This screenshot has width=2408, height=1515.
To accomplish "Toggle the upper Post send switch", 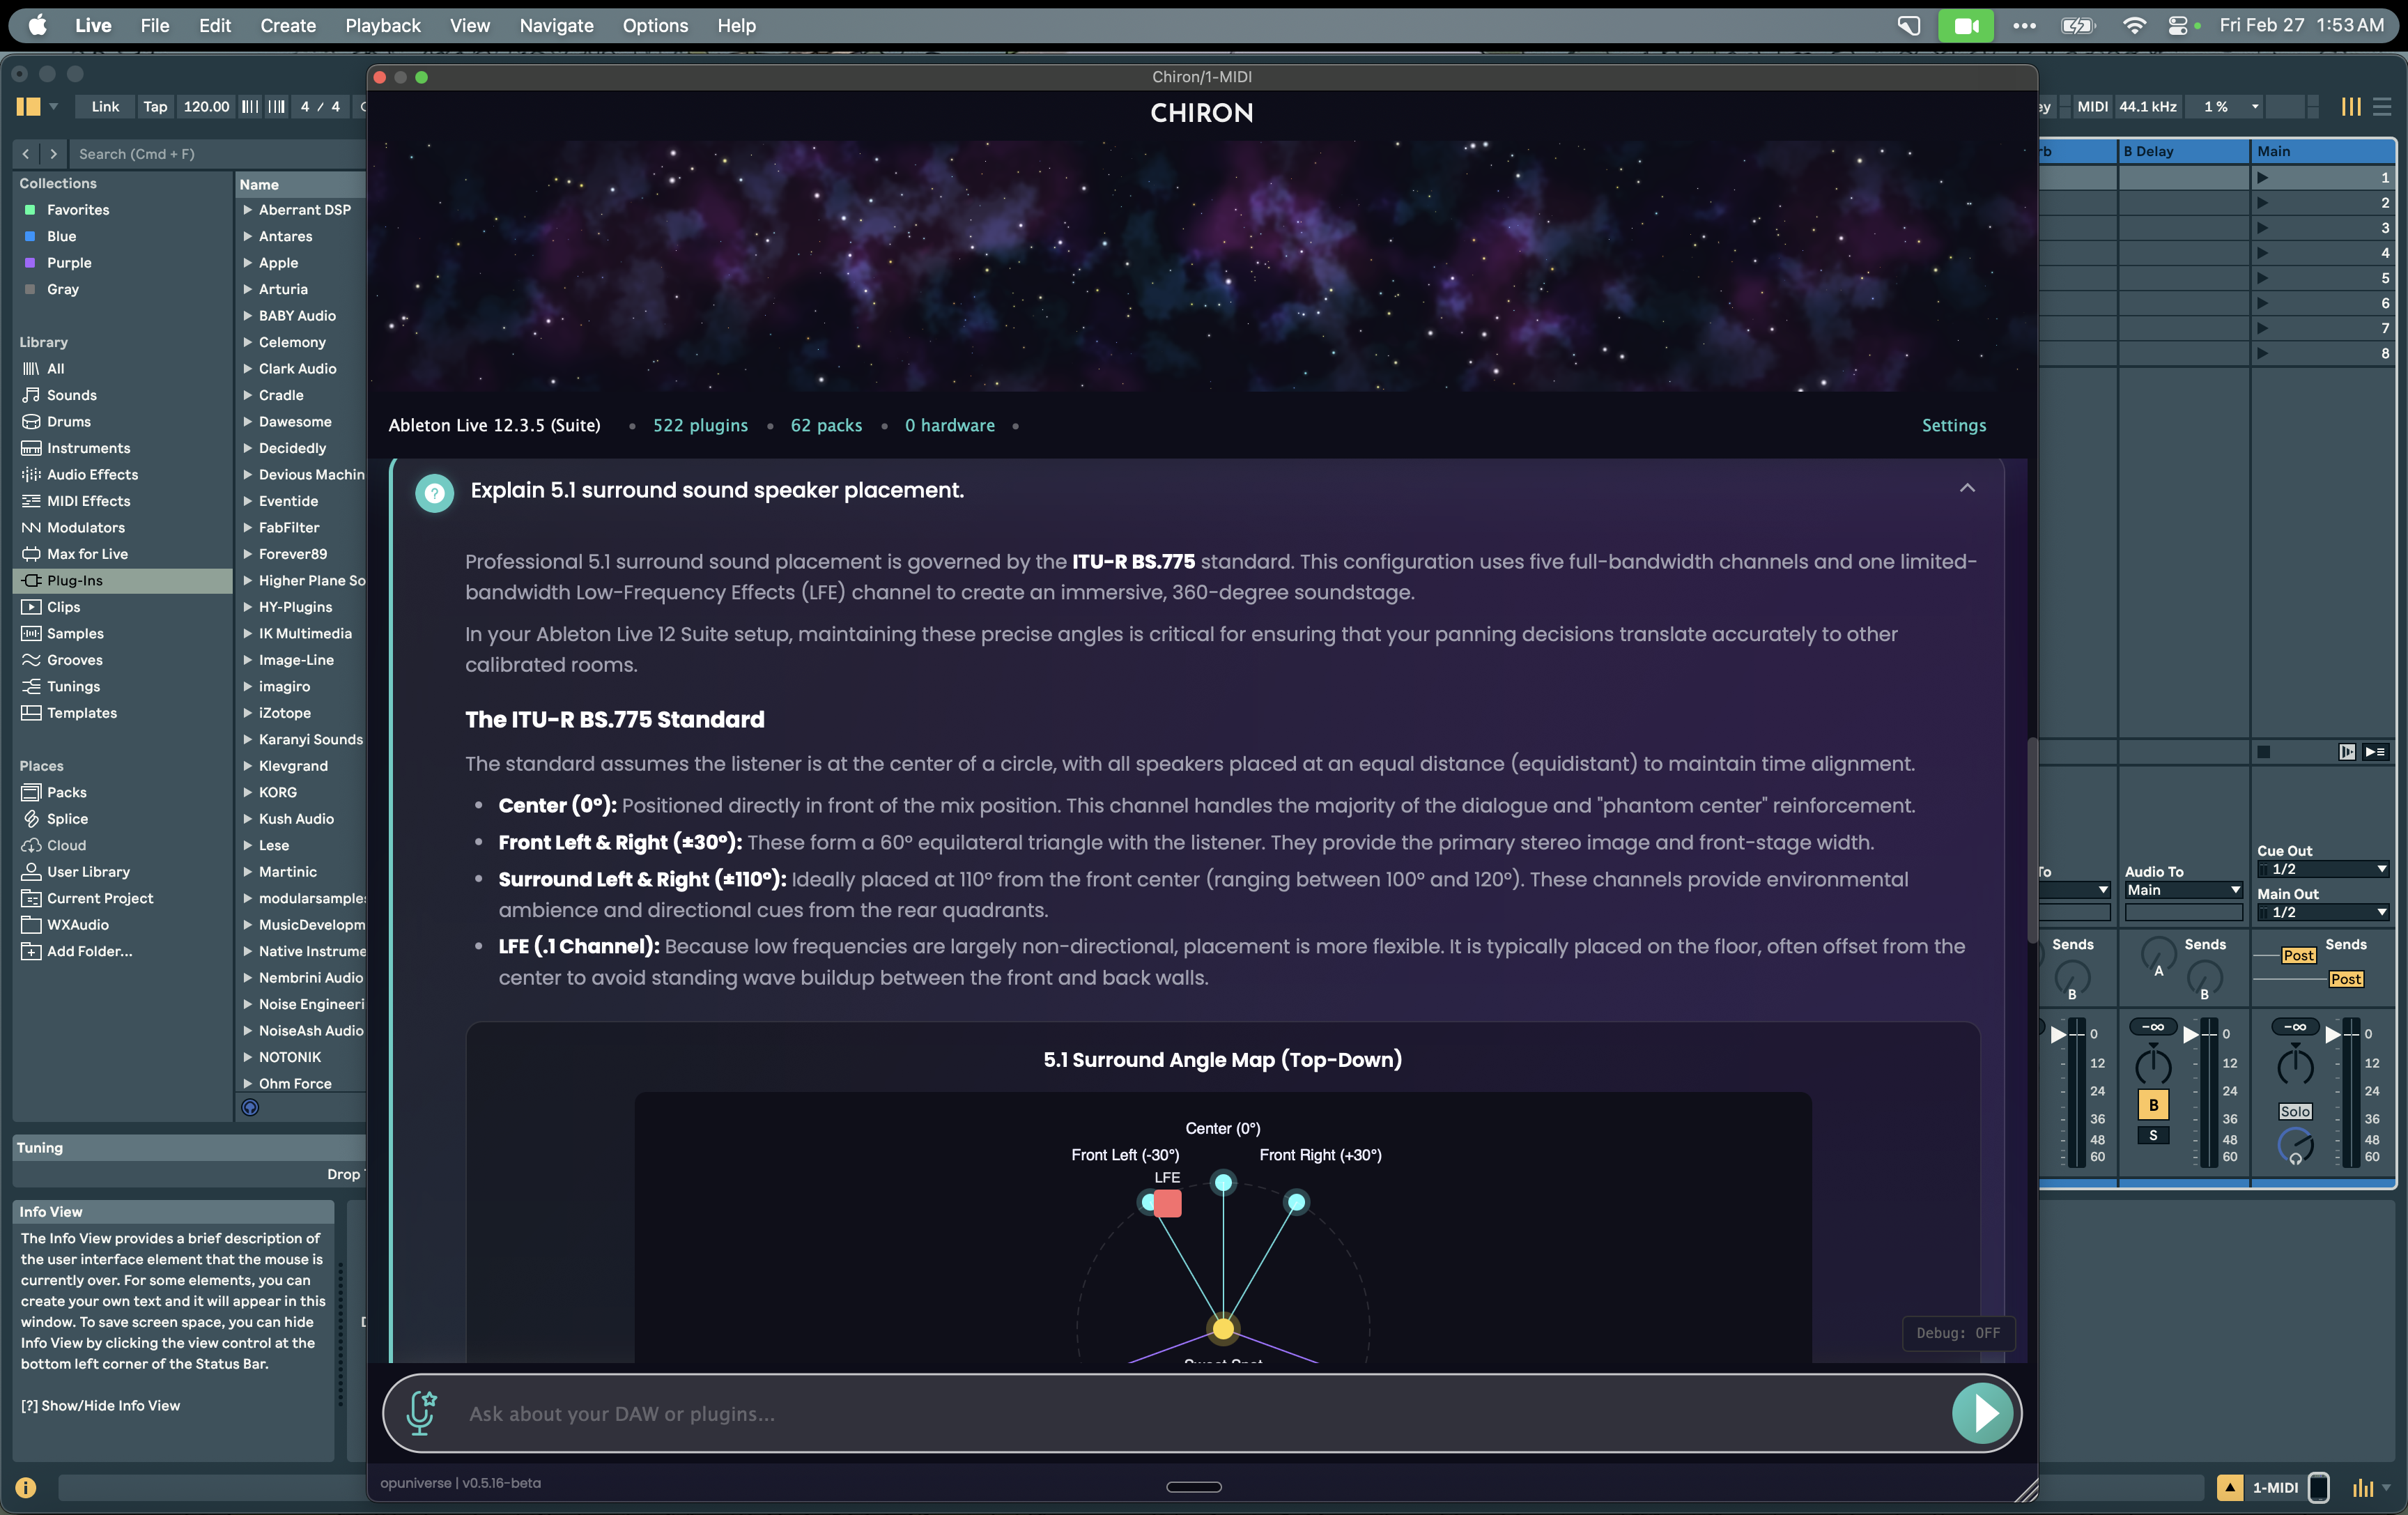I will pyautogui.click(x=2298, y=956).
